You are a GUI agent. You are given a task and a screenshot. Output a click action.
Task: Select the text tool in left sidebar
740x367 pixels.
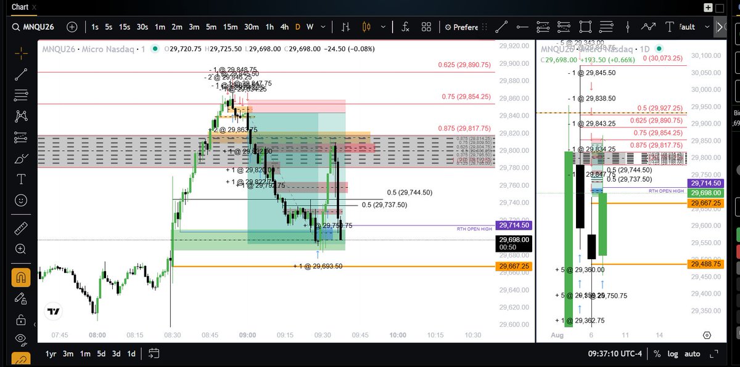click(21, 179)
